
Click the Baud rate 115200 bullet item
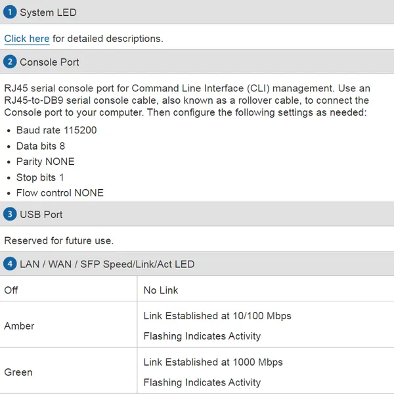pyautogui.click(x=56, y=130)
